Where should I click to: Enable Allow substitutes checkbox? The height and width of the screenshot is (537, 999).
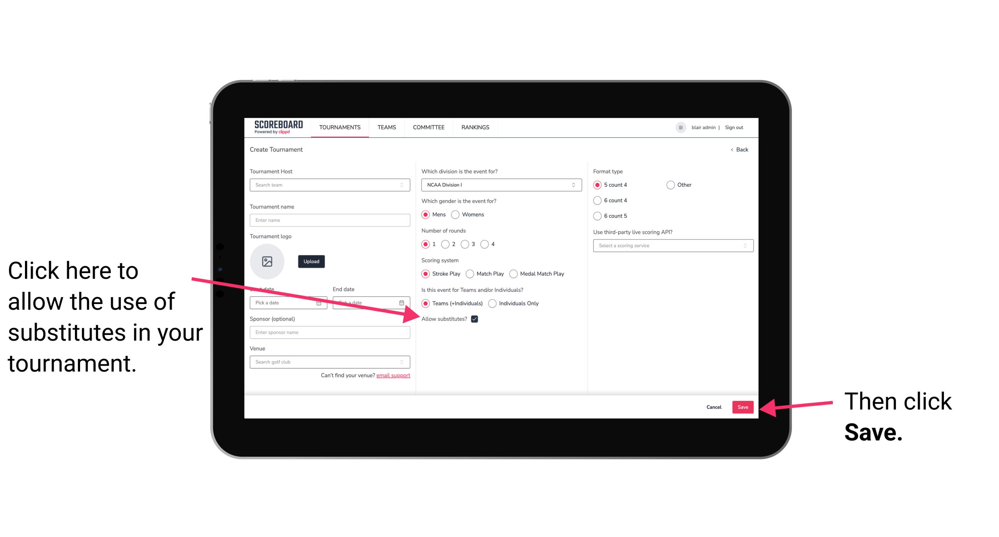[476, 319]
